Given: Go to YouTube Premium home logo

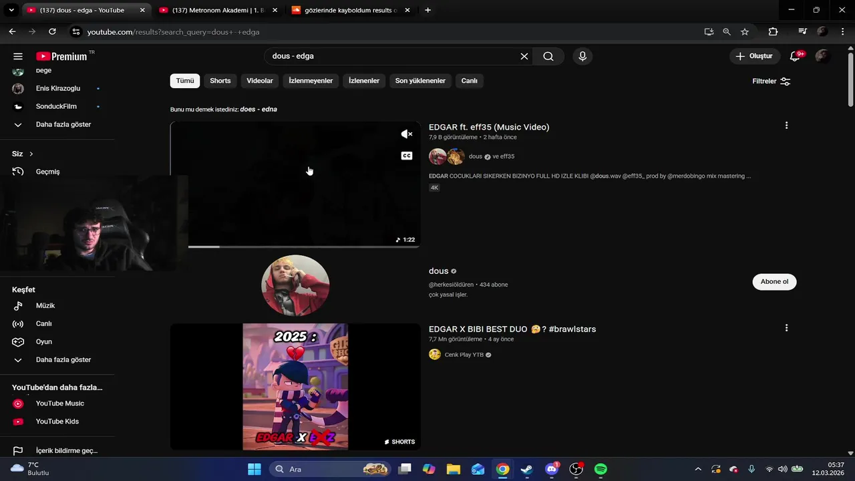Looking at the screenshot, I should pos(61,57).
